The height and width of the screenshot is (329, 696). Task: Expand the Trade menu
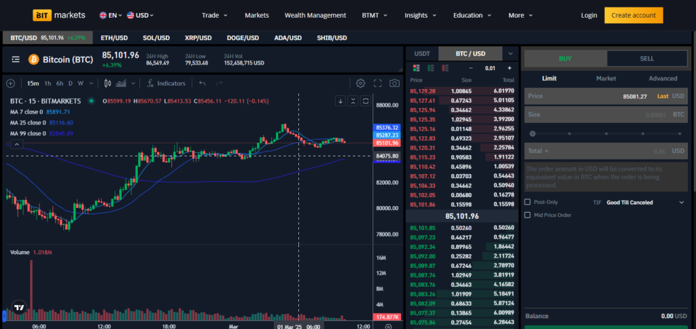coord(214,15)
